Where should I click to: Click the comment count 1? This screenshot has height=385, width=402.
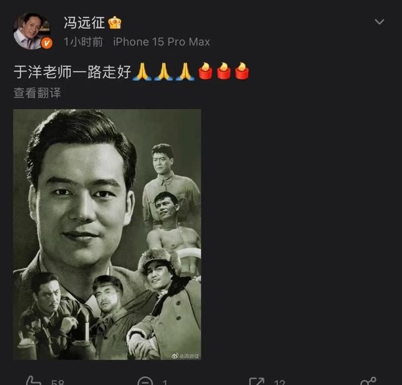[165, 382]
